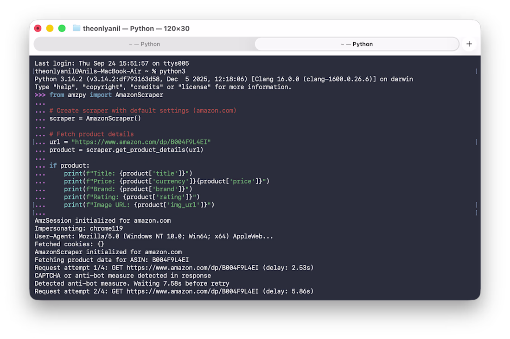Image resolution: width=510 pixels, height=339 pixels.
Task: Click "scraper = AmazonScraper()" line
Action: click(x=95, y=118)
